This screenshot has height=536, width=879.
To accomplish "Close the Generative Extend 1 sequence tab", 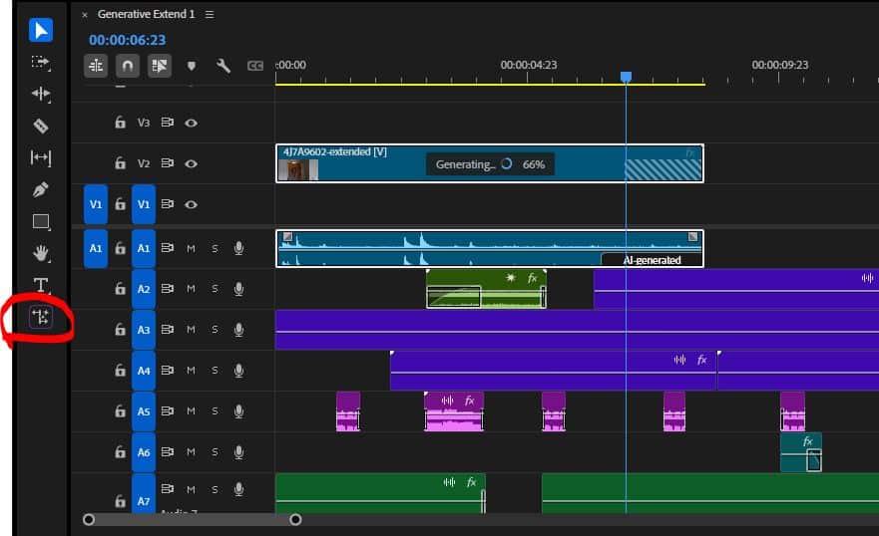I will click(85, 15).
